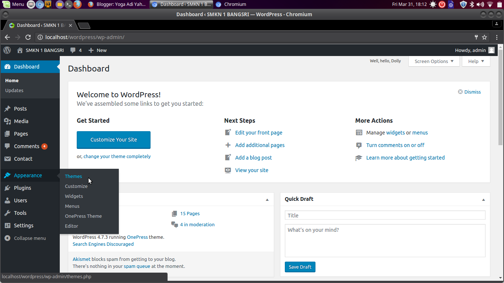Open the Chromium three-dot menu

coord(497,37)
